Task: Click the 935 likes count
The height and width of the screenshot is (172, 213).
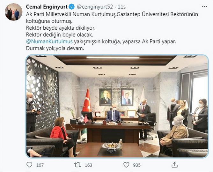Action: click(x=137, y=165)
